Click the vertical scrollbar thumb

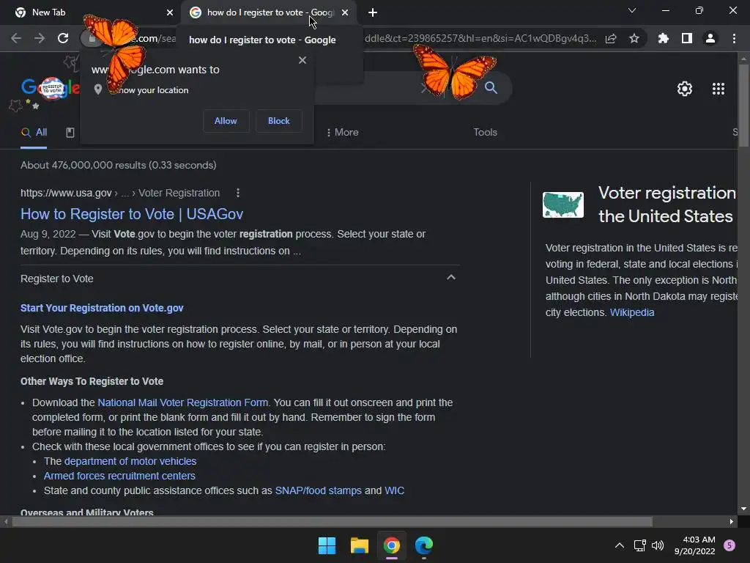pyautogui.click(x=743, y=106)
